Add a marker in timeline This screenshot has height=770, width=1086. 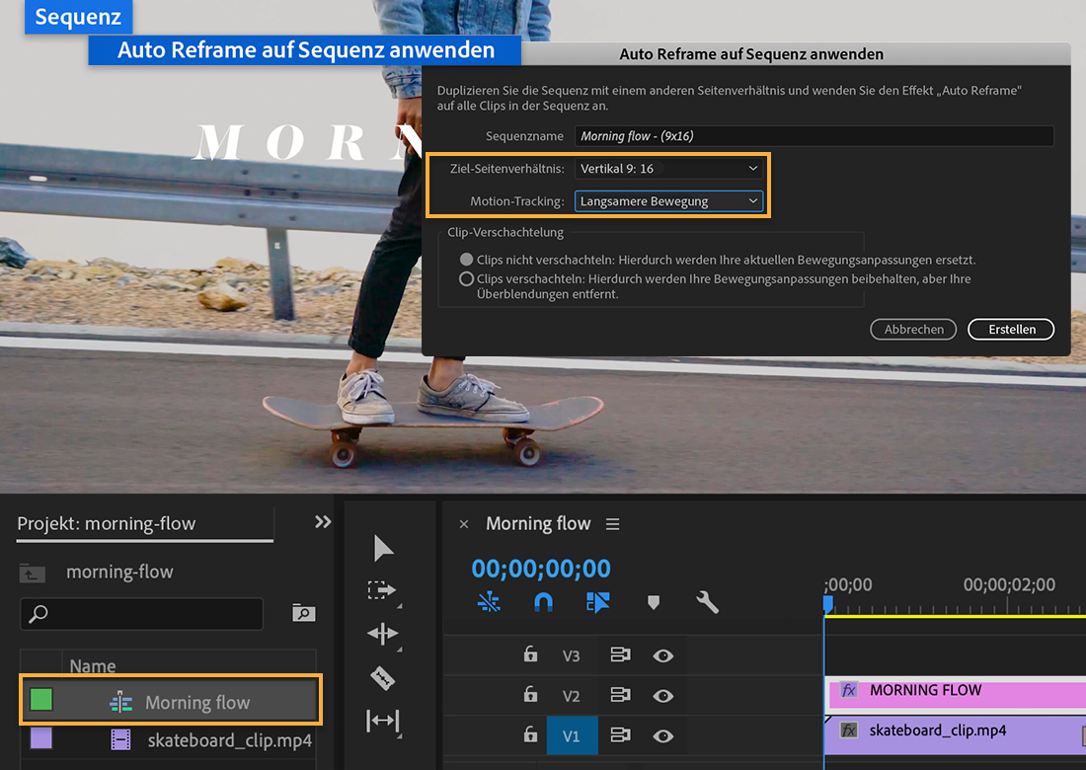(x=654, y=602)
